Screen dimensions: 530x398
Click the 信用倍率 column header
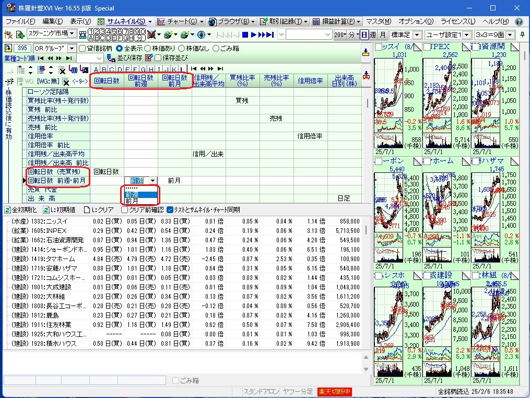[x=310, y=81]
